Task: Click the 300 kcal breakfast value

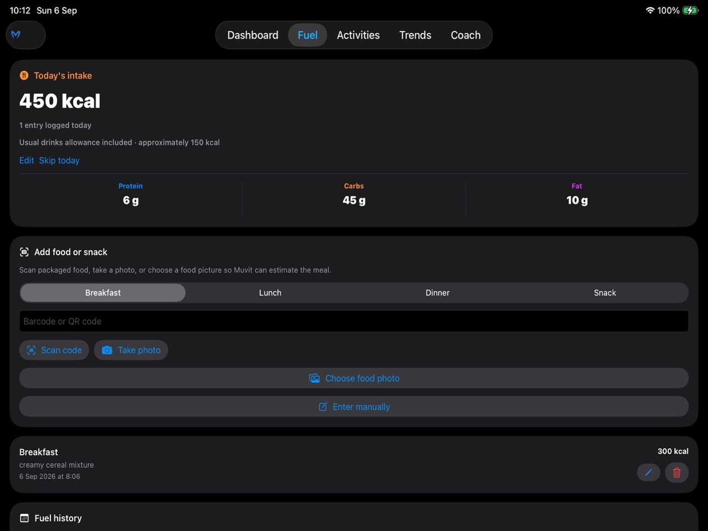Action: pos(673,451)
